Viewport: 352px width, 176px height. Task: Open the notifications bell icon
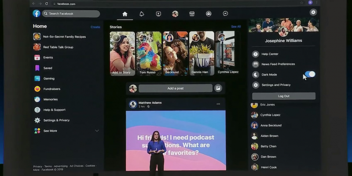coord(142,14)
